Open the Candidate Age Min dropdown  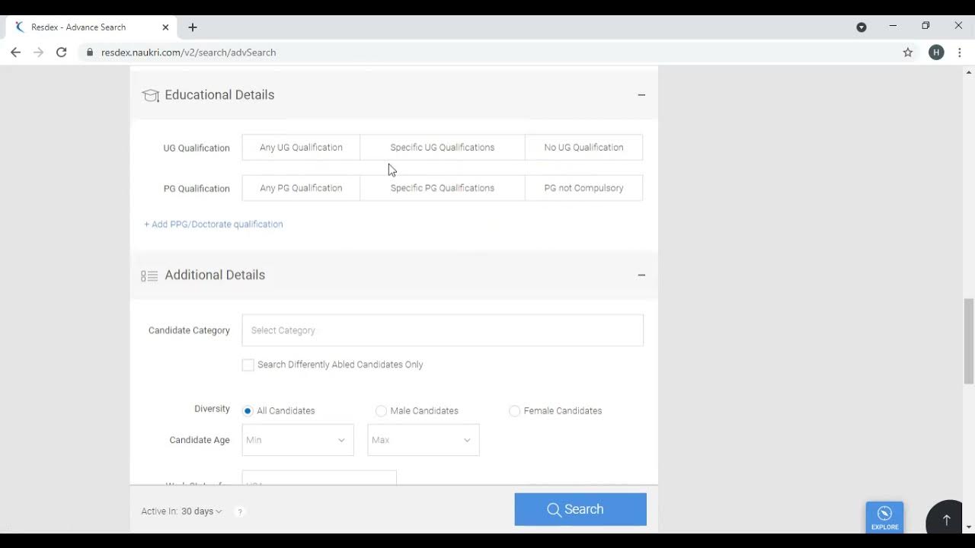(x=298, y=440)
